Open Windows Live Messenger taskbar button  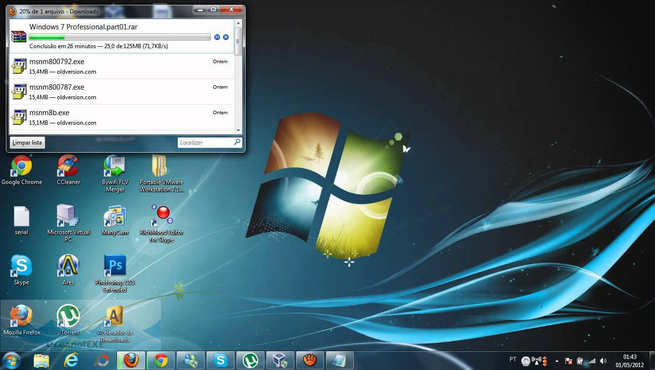tap(191, 360)
